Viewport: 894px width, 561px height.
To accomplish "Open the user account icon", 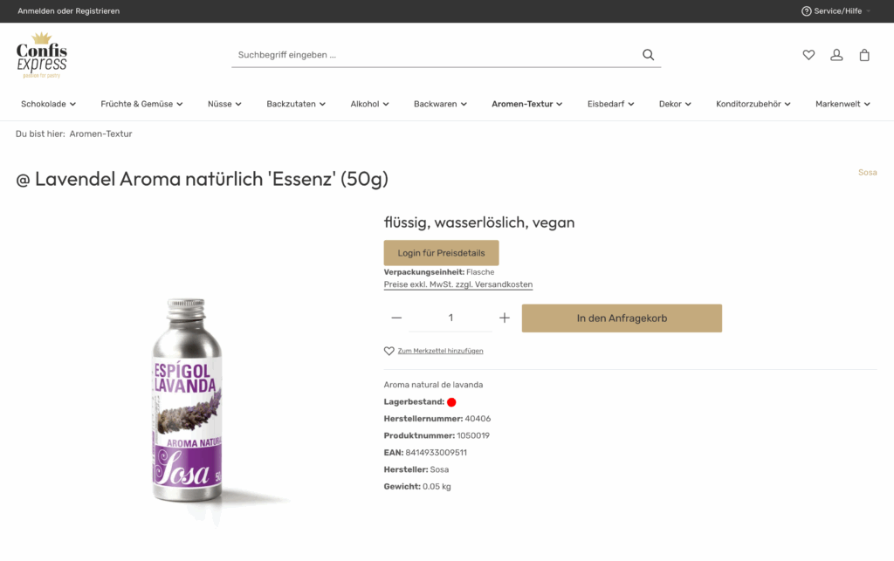I will tap(836, 55).
